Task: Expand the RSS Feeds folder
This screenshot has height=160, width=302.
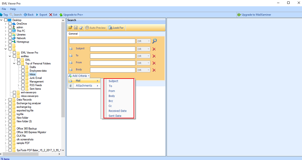Action: [19, 85]
